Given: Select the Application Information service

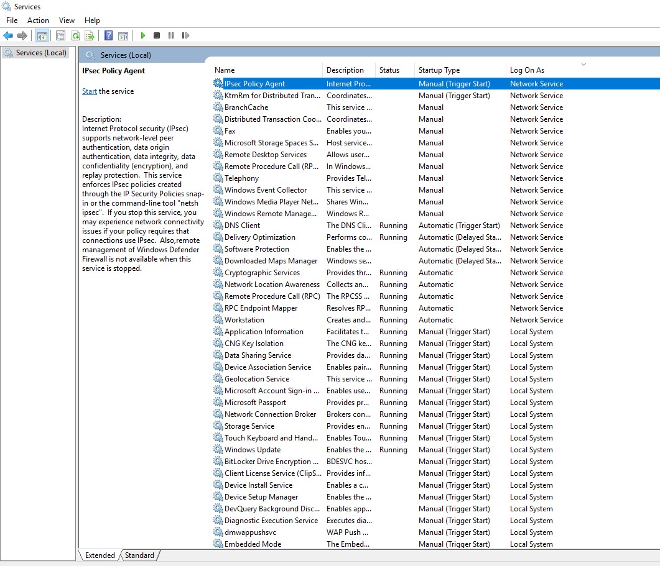Looking at the screenshot, I should click(x=435, y=331).
